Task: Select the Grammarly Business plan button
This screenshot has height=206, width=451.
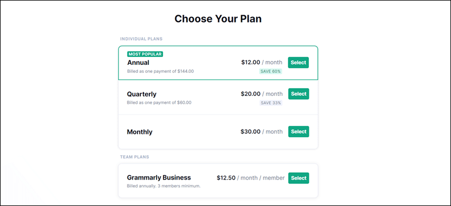Action: [299, 178]
